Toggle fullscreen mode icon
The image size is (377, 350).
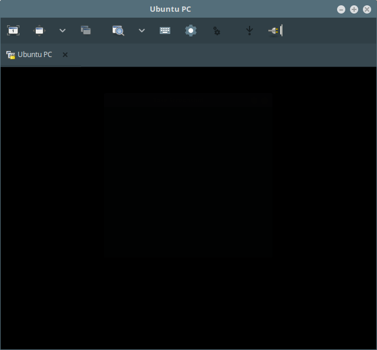pyautogui.click(x=39, y=31)
